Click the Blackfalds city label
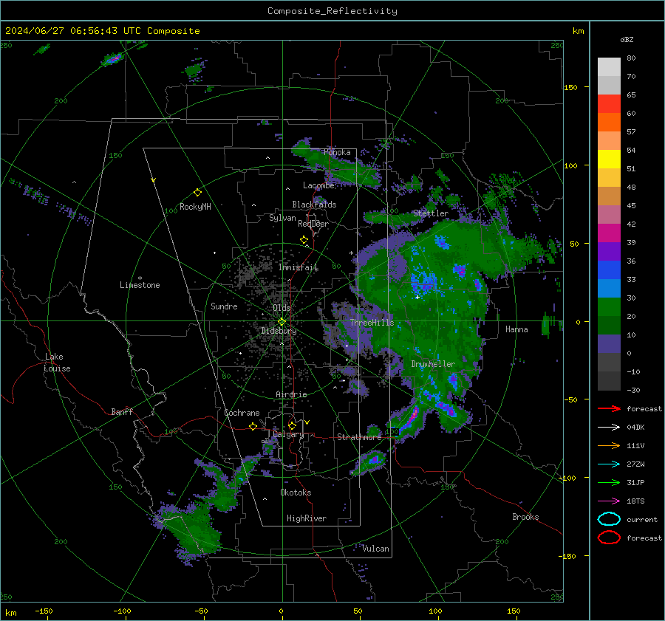The width and height of the screenshot is (665, 621). tap(314, 205)
